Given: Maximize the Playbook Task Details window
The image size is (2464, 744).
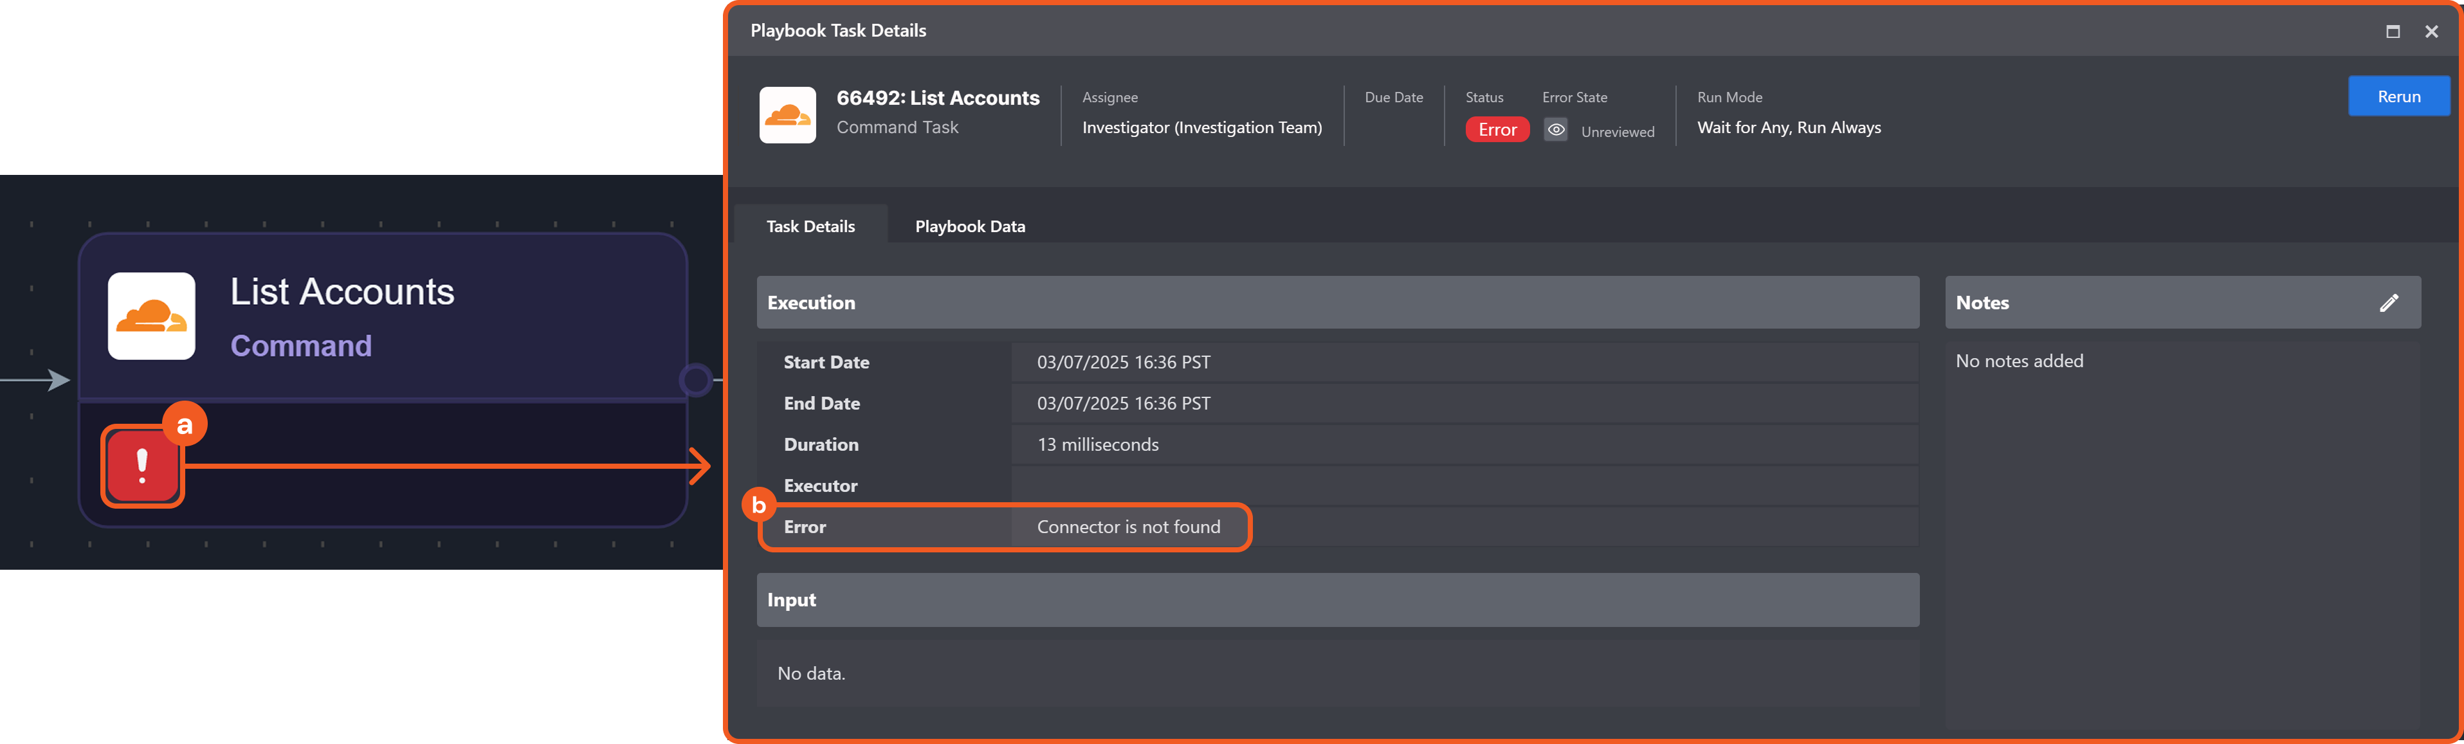Looking at the screenshot, I should pos(2392,32).
